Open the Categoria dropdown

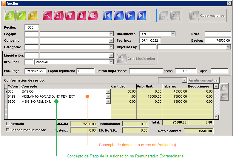click(111, 47)
